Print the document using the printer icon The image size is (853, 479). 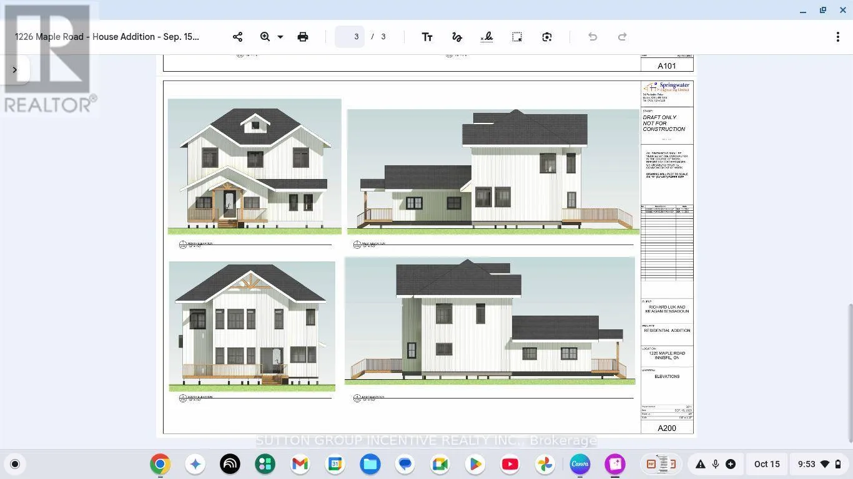pos(303,37)
